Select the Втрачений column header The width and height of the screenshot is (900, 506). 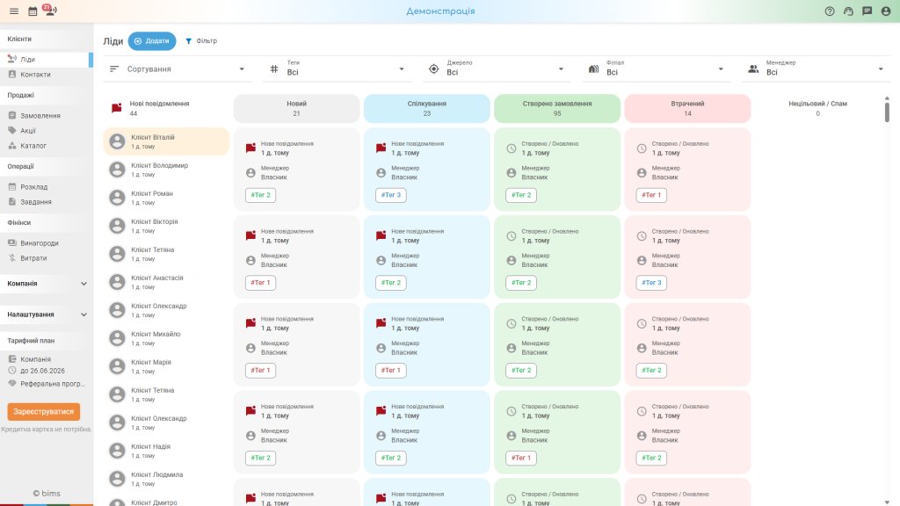(687, 108)
